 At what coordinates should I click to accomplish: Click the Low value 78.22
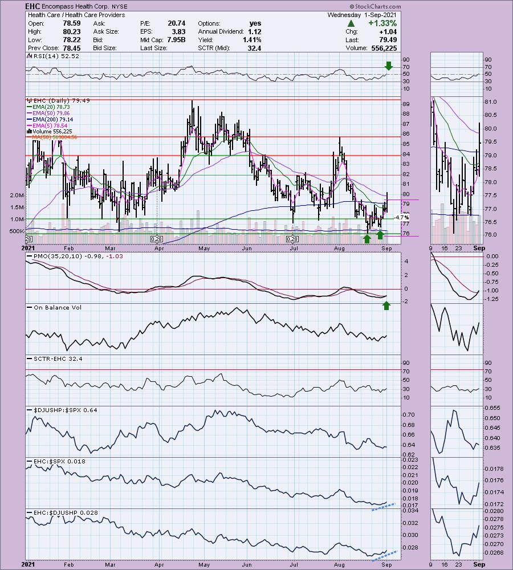[x=72, y=40]
